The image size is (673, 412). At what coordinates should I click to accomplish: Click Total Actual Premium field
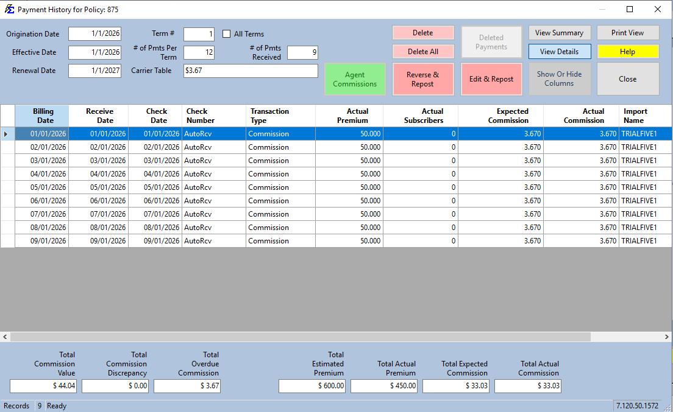[384, 386]
